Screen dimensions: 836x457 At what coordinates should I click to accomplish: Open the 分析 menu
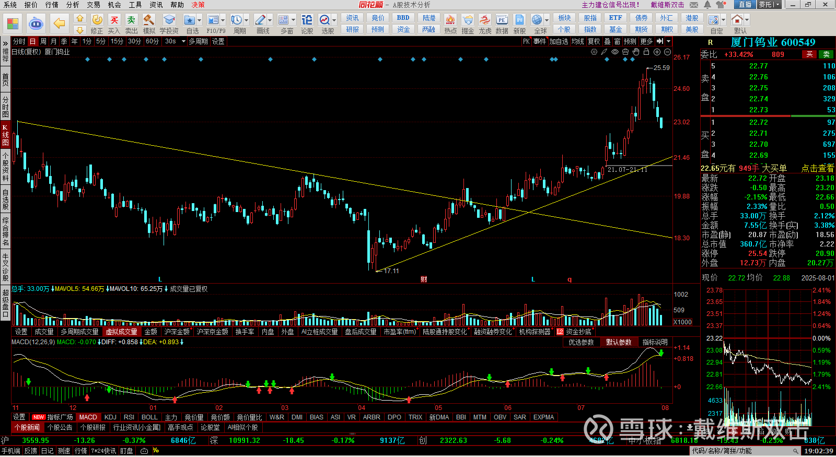tap(73, 5)
